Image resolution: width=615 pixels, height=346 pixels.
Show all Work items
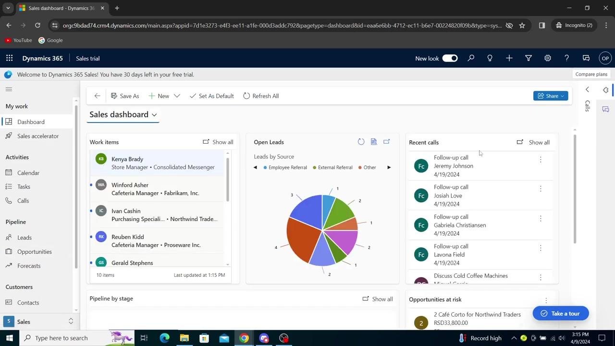(x=218, y=142)
